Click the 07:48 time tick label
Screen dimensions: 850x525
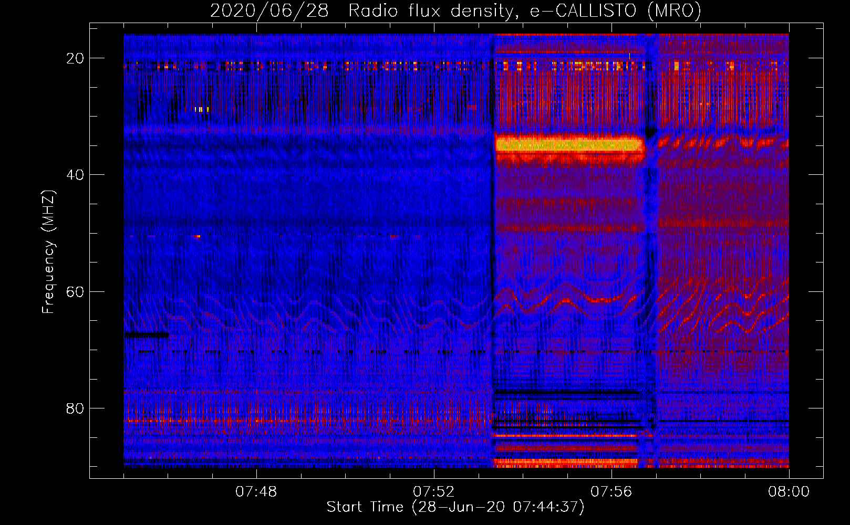256,492
